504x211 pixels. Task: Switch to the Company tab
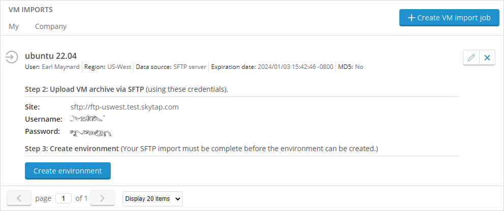pyautogui.click(x=51, y=26)
